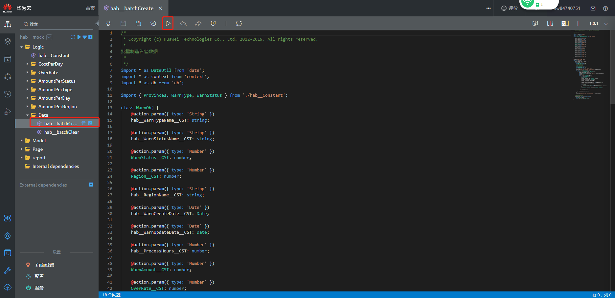Click edit icon on hab__batchCreate row
This screenshot has height=298, width=615.
pyautogui.click(x=90, y=123)
